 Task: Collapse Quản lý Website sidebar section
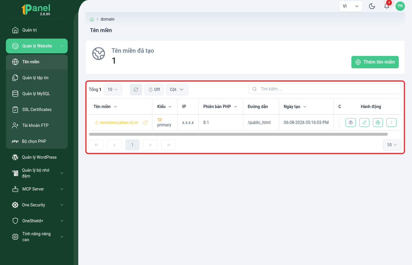[x=37, y=46]
